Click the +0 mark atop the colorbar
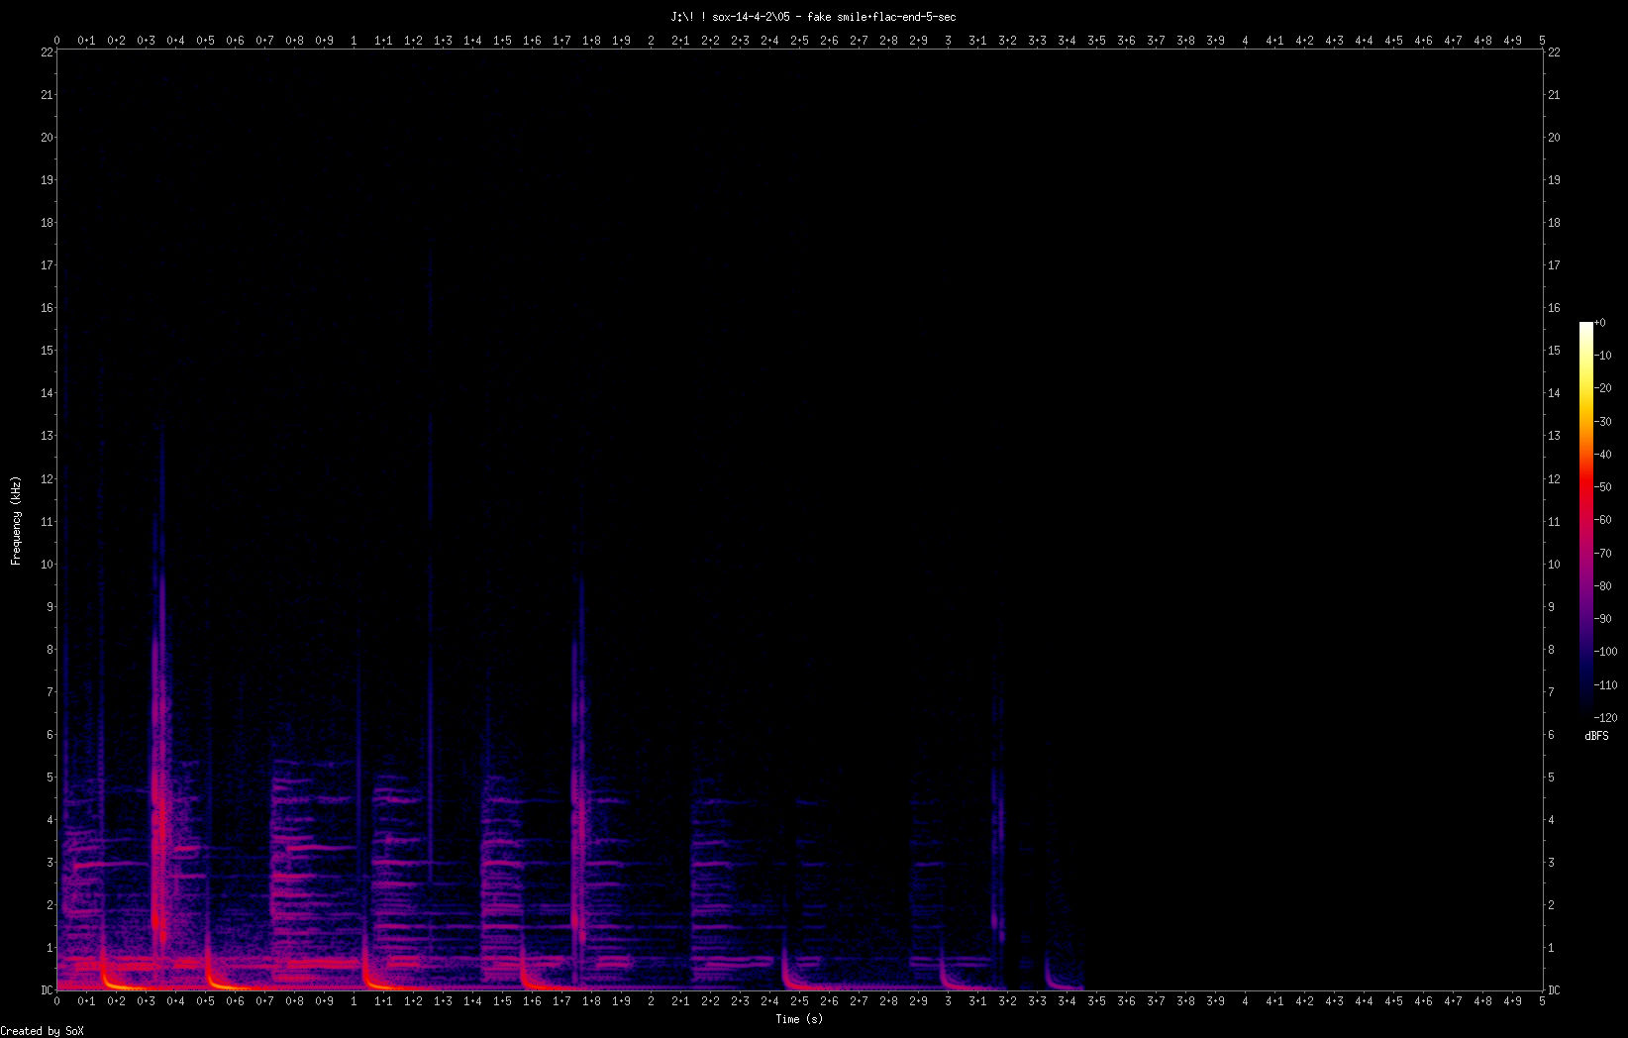This screenshot has width=1628, height=1038. point(1602,322)
